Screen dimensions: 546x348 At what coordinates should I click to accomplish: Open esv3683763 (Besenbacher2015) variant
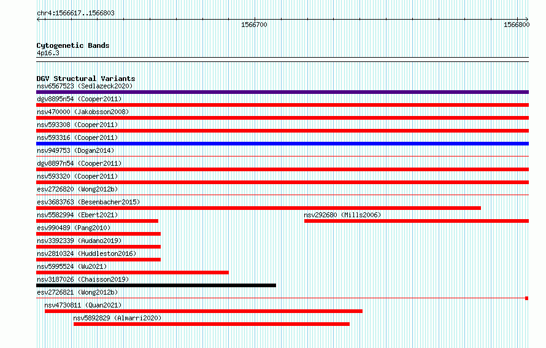point(88,202)
